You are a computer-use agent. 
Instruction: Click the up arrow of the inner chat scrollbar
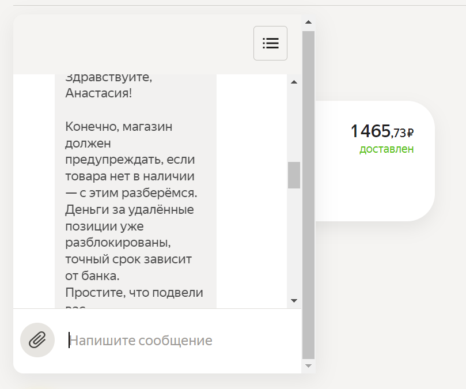click(x=294, y=81)
